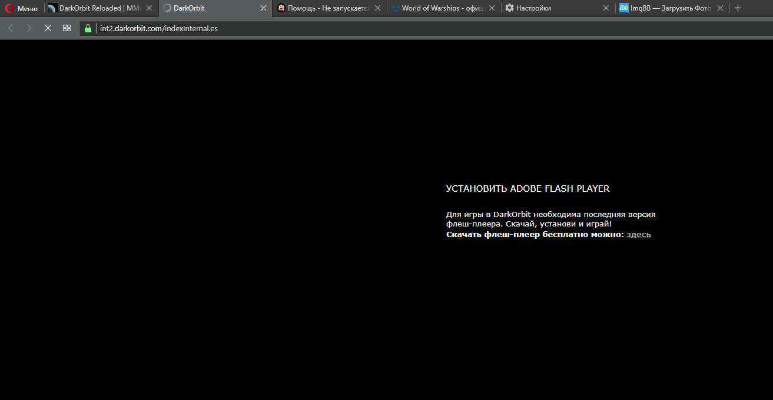773x400 pixels.
Task: Open the Opera Меню button
Action: 21,8
